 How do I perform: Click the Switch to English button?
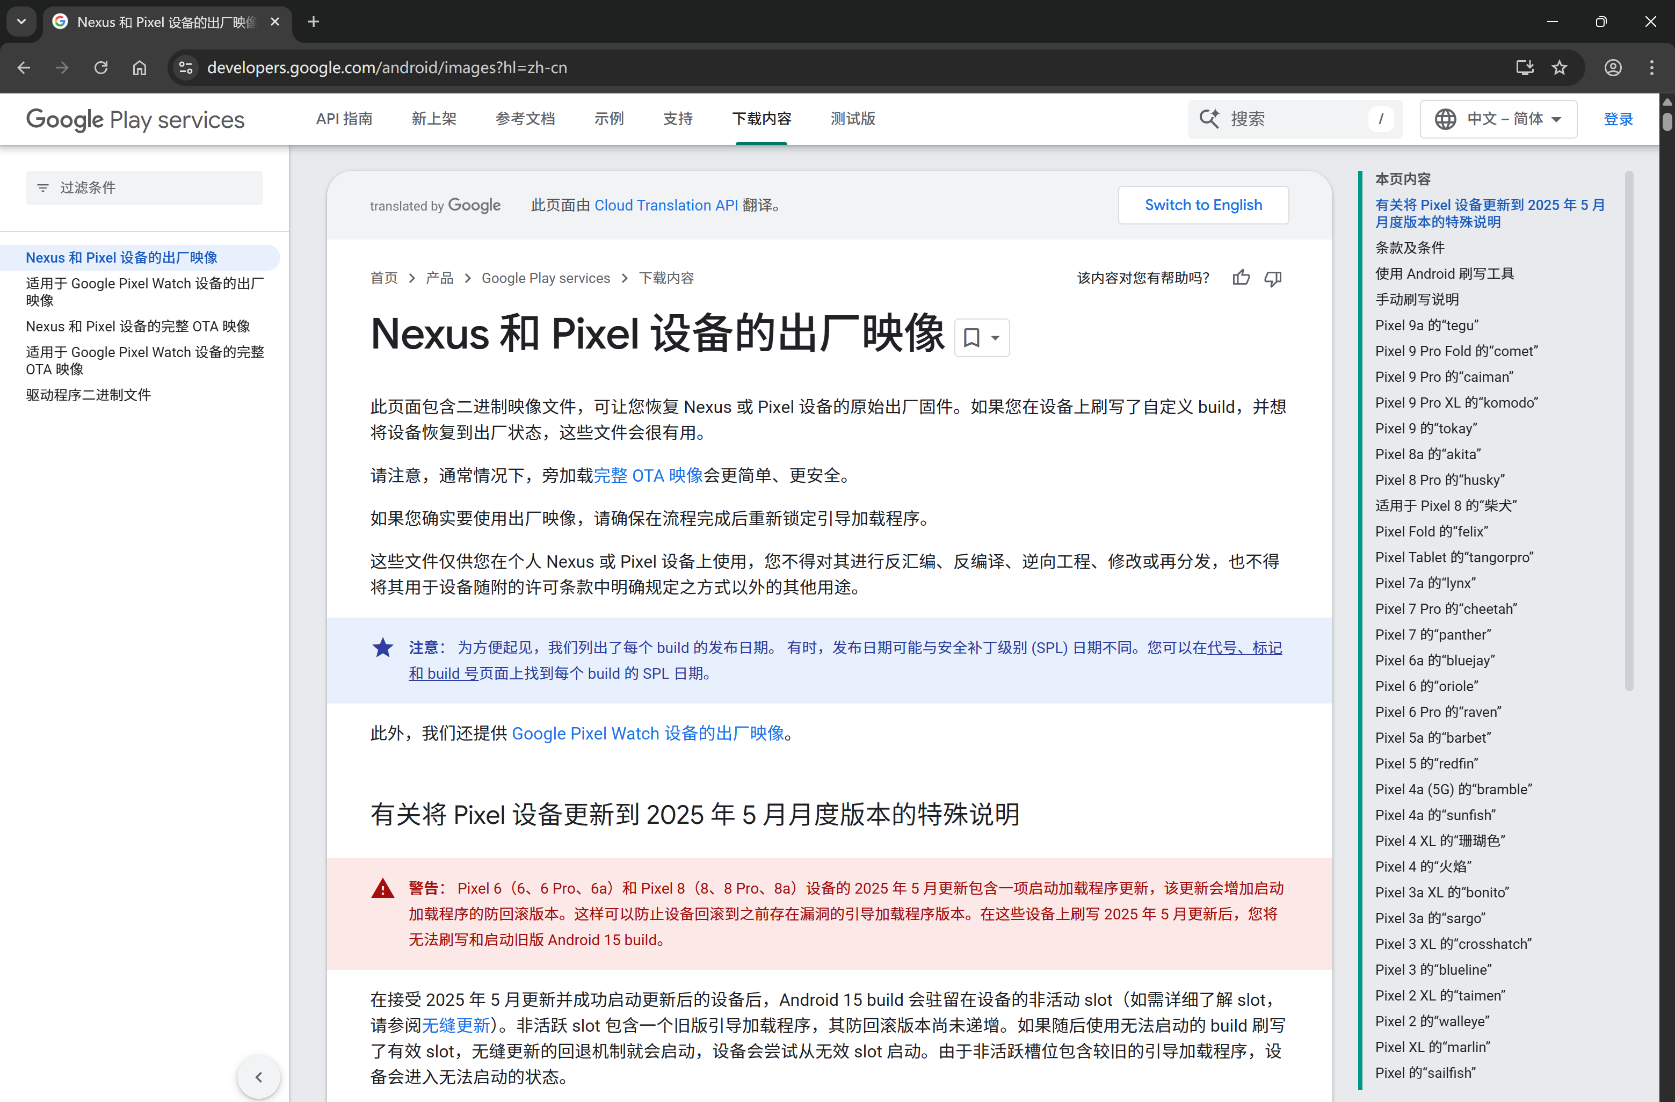pos(1203,205)
